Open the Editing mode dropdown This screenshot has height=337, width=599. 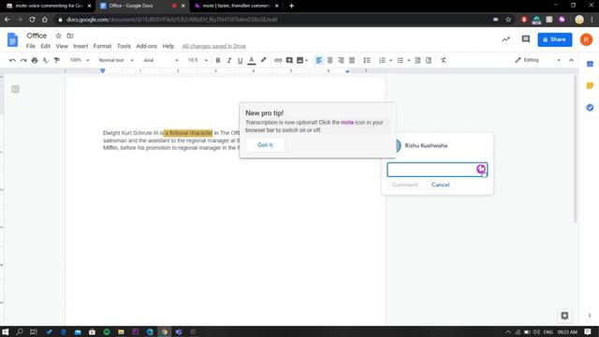[537, 60]
